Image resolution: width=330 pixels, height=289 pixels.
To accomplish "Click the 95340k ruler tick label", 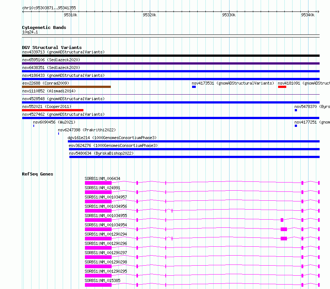I will click(x=308, y=15).
